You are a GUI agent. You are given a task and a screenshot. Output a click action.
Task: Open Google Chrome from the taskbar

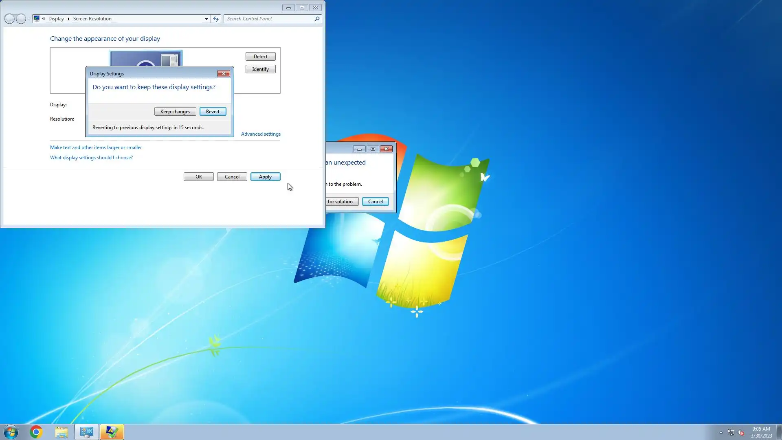(x=36, y=432)
